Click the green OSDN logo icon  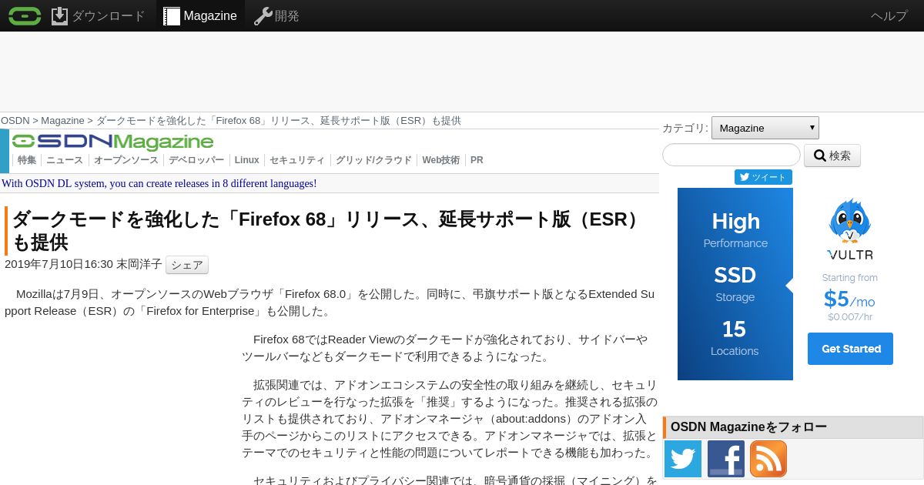pyautogui.click(x=25, y=15)
